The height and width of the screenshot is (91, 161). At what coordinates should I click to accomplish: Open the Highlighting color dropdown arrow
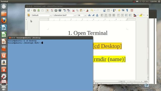(x=144, y=15)
